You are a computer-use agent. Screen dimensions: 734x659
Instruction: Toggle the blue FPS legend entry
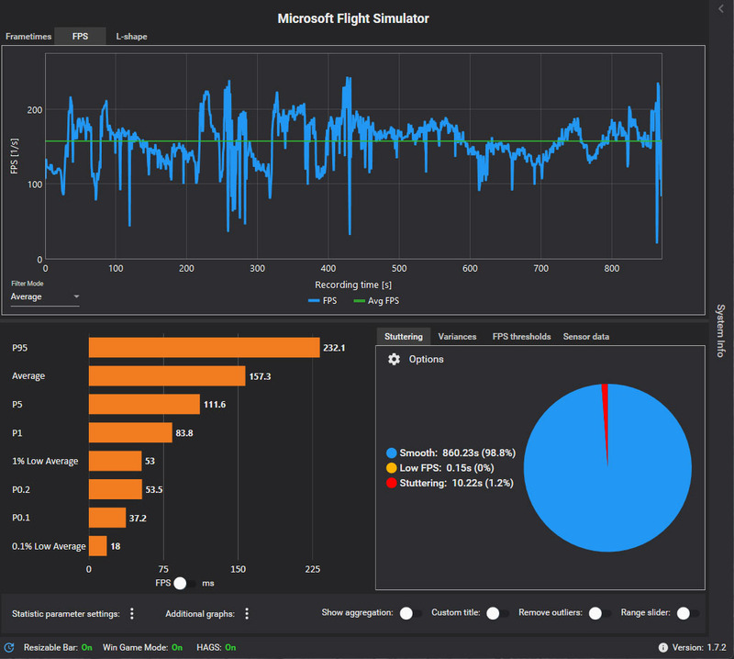click(323, 301)
